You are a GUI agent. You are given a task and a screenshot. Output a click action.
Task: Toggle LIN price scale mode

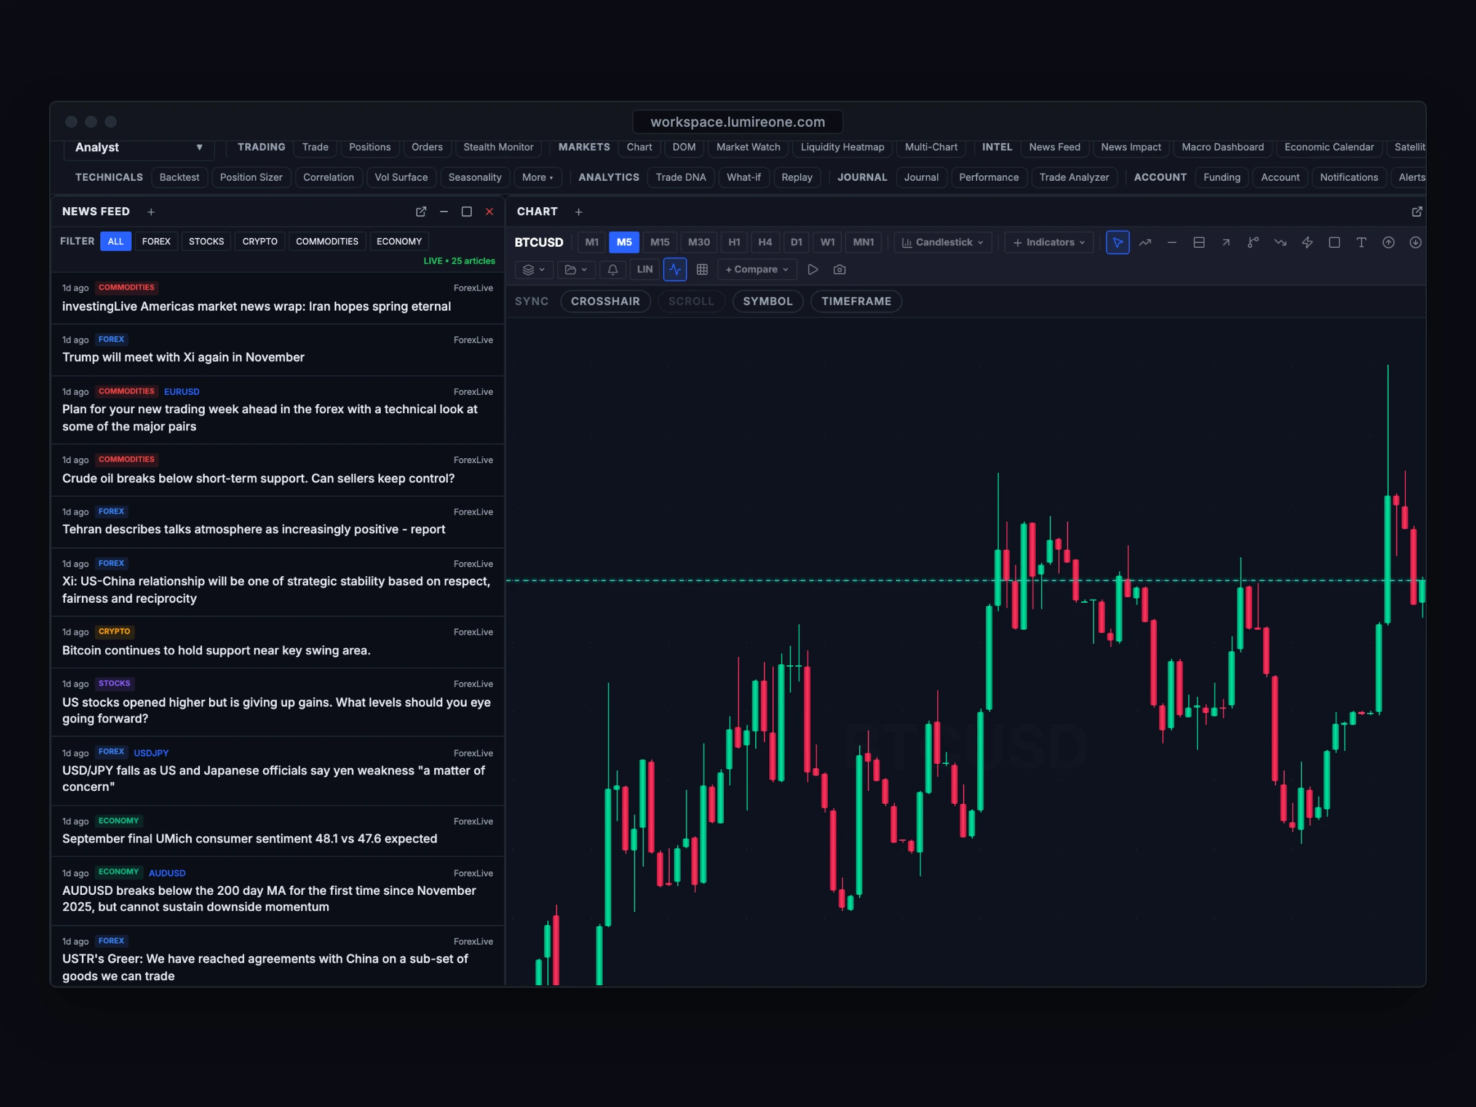(645, 269)
